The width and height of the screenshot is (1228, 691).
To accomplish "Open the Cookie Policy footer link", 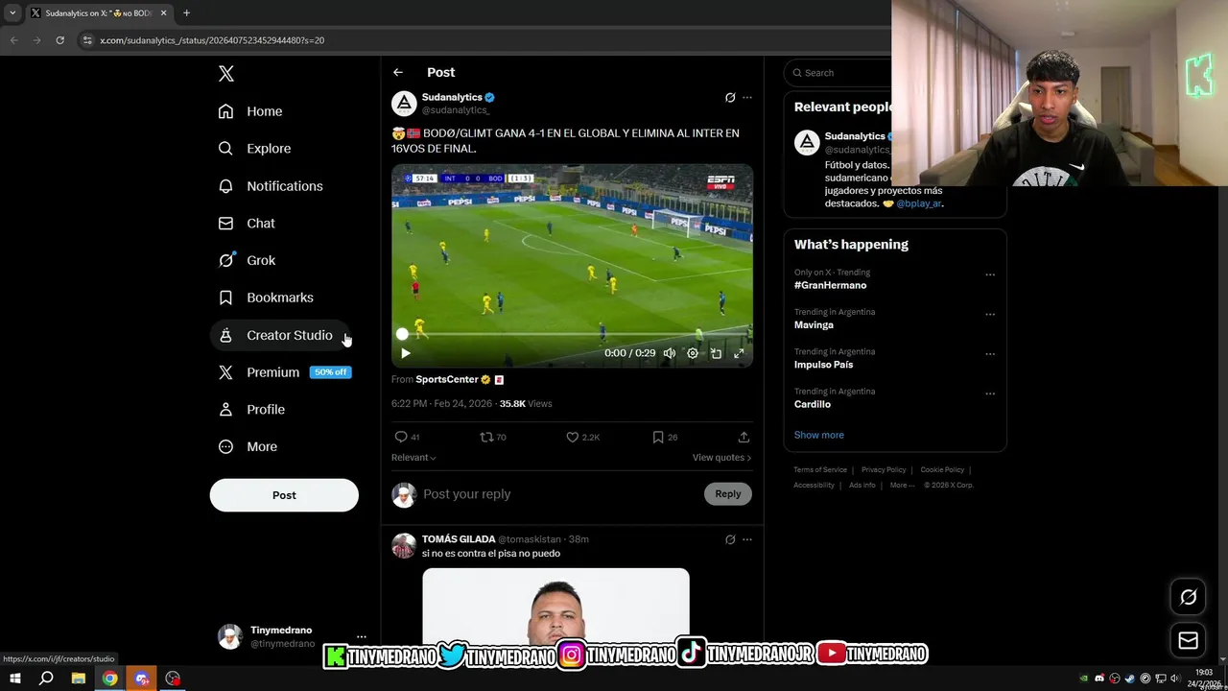I will [942, 470].
